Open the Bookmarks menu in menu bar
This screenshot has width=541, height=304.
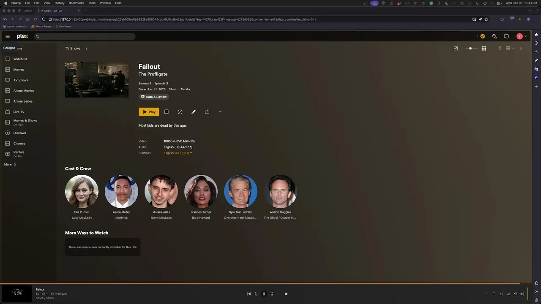point(76,3)
